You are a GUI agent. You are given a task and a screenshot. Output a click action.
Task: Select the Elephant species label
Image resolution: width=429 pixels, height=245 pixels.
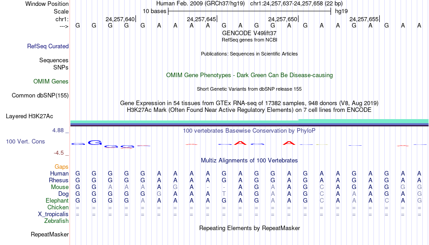57,200
